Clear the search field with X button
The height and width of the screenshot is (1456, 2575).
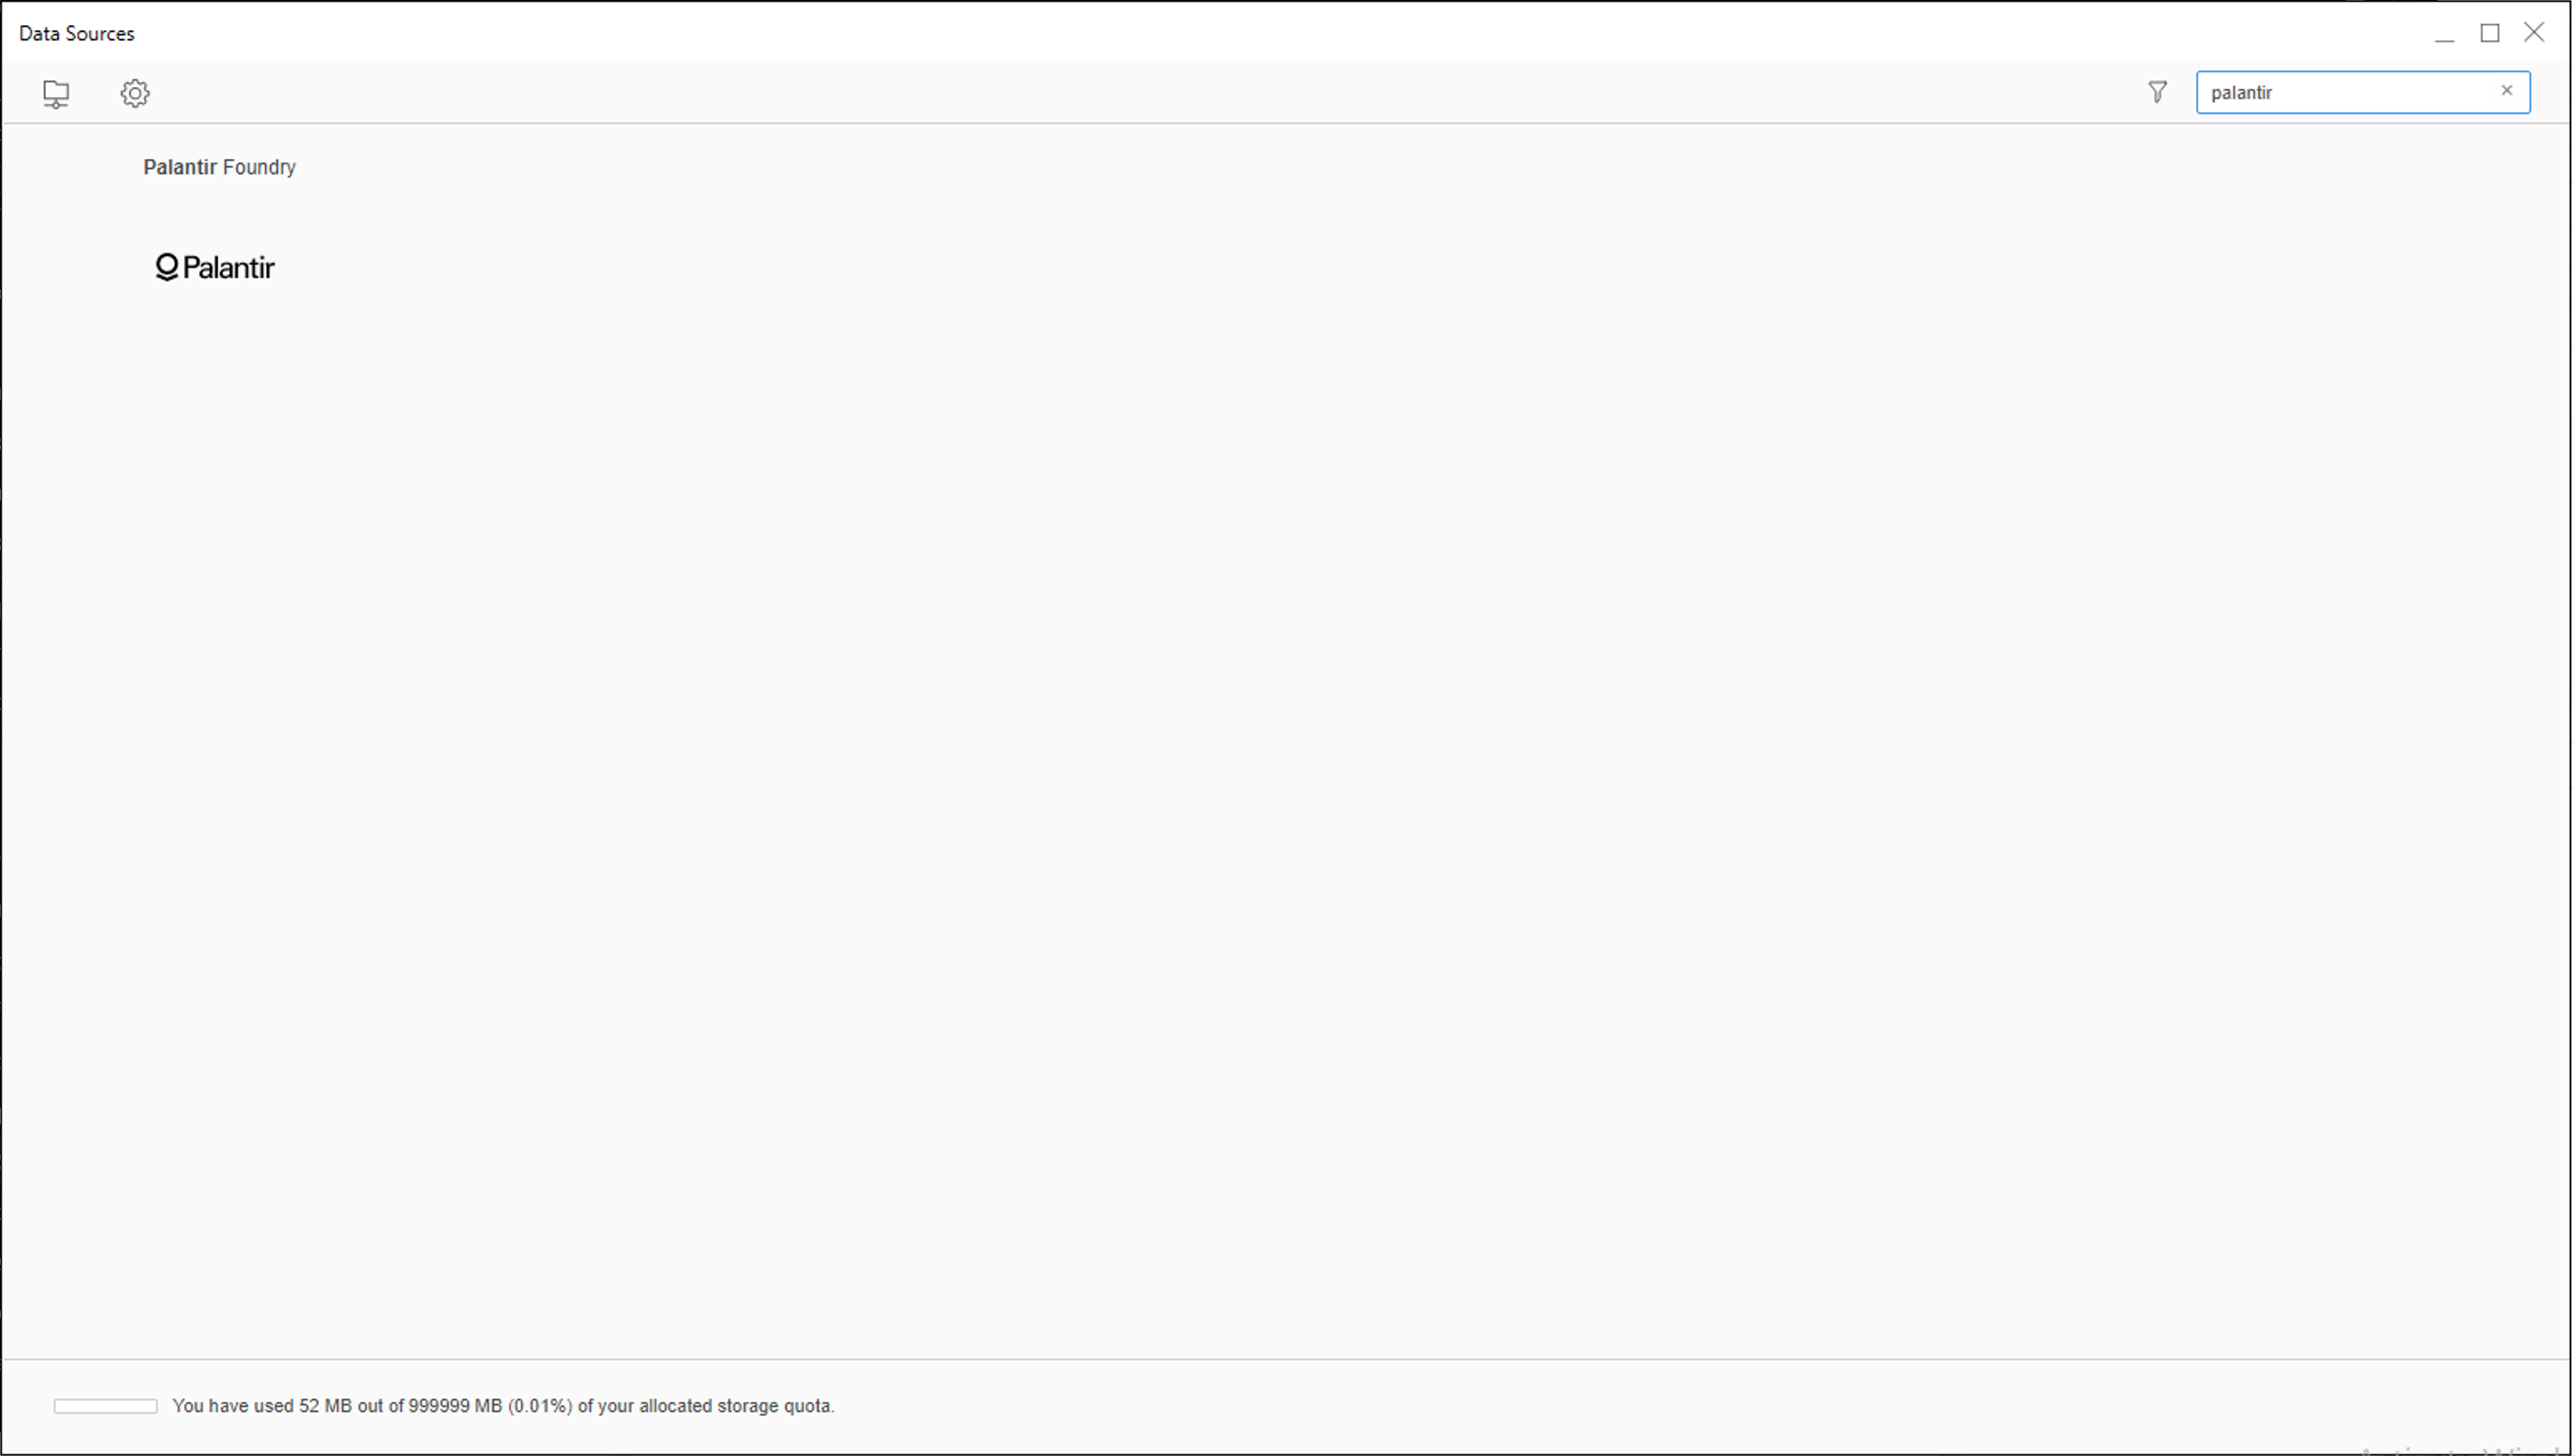tap(2508, 92)
